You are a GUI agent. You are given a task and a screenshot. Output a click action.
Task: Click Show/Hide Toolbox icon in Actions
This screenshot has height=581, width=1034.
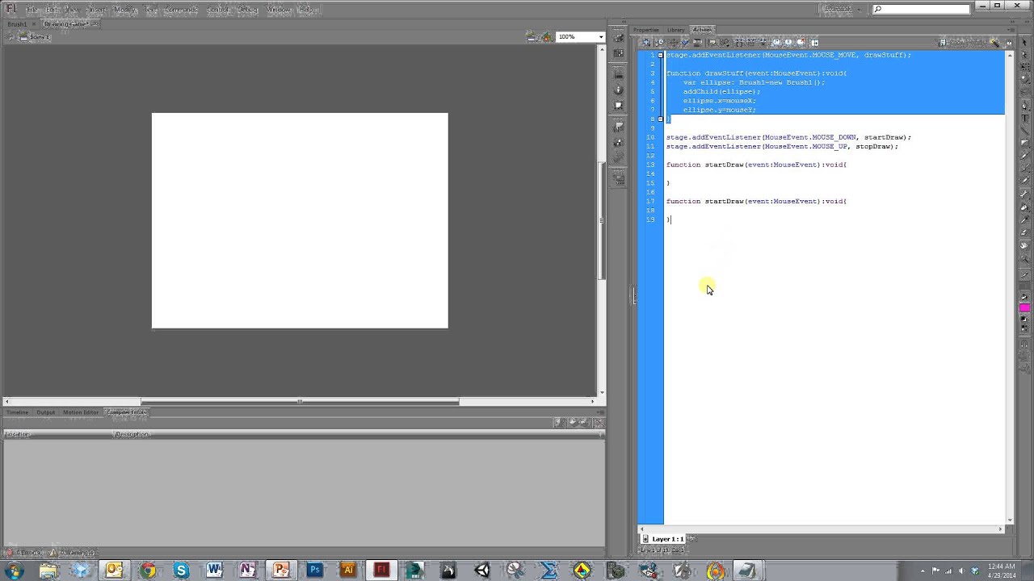(x=814, y=42)
